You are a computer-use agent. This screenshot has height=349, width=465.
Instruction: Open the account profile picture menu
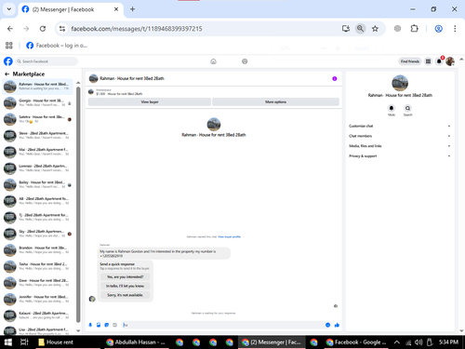pos(450,61)
